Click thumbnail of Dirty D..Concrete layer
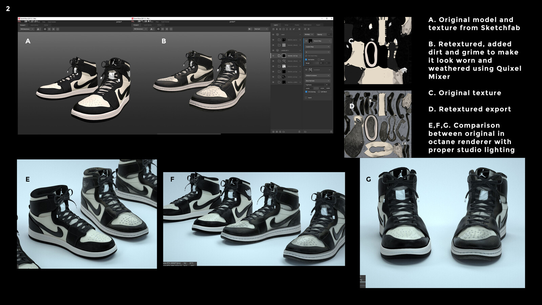This screenshot has height=305, width=542. click(284, 66)
